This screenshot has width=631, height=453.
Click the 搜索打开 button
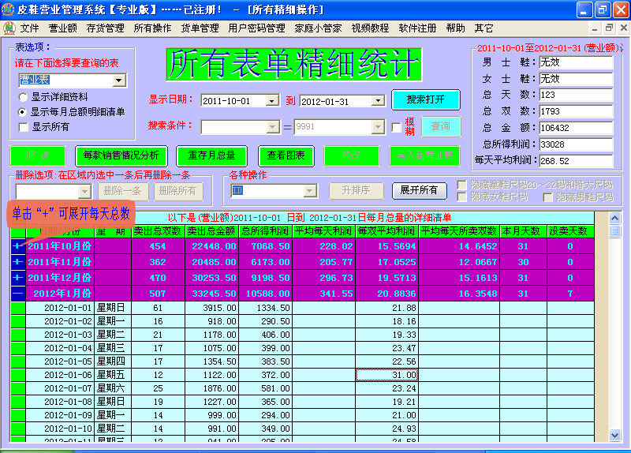425,99
